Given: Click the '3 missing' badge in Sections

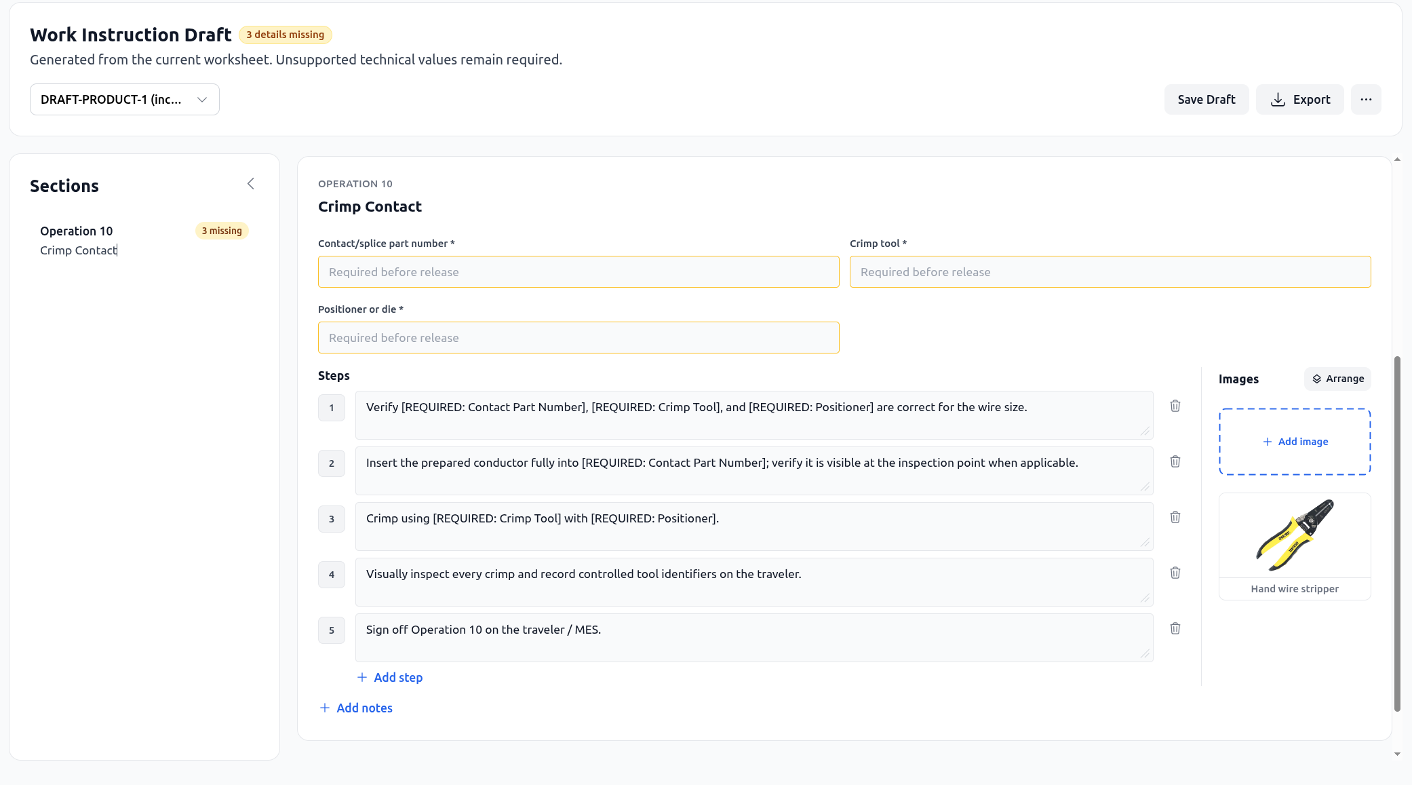Looking at the screenshot, I should 222,231.
